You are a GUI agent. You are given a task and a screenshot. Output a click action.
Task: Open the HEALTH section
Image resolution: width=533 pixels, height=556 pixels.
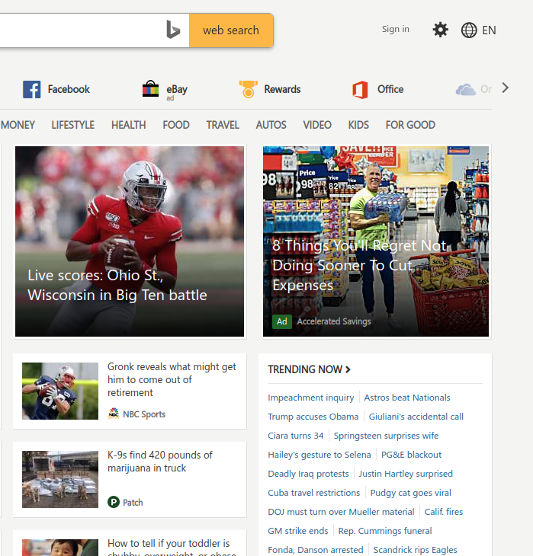129,125
